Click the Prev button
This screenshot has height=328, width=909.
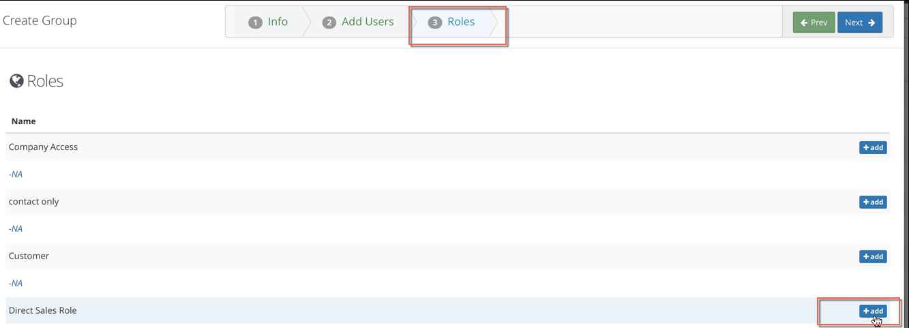click(x=814, y=23)
